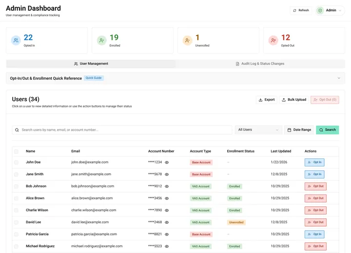Image resolution: width=351 pixels, height=253 pixels.
Task: Click the Opted Out users icon
Action: (273, 40)
